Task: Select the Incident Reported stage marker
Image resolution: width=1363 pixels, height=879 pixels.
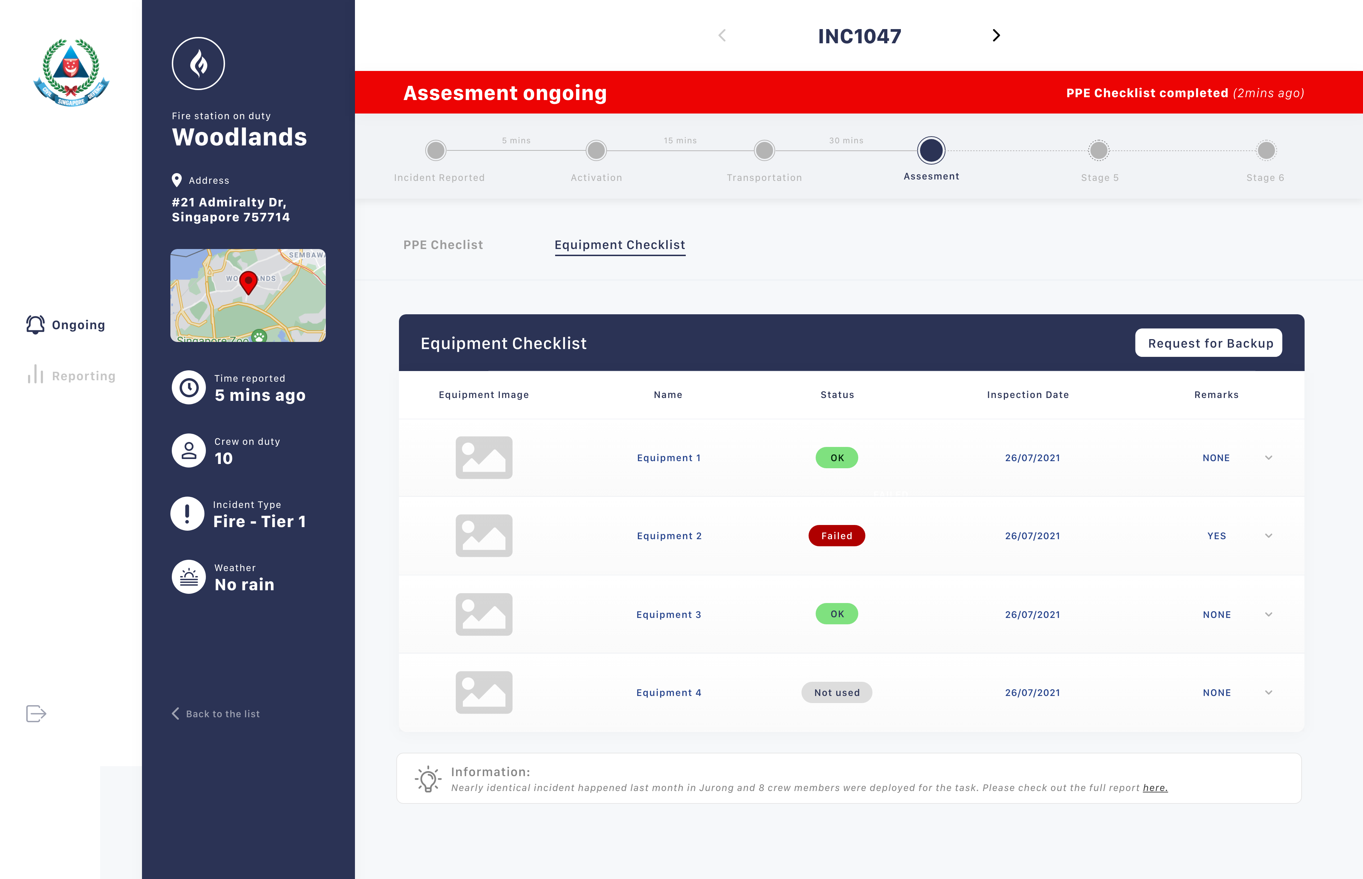Action: pos(436,151)
